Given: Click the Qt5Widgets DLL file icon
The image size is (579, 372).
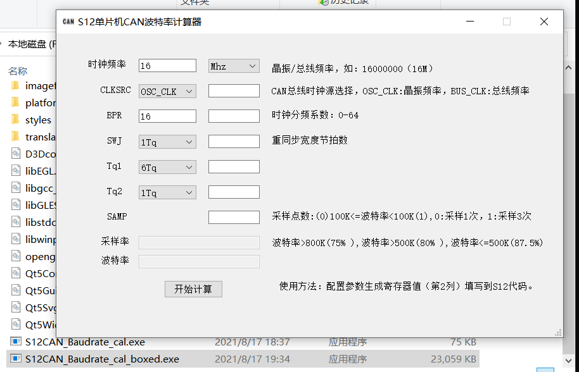Looking at the screenshot, I should (x=15, y=325).
